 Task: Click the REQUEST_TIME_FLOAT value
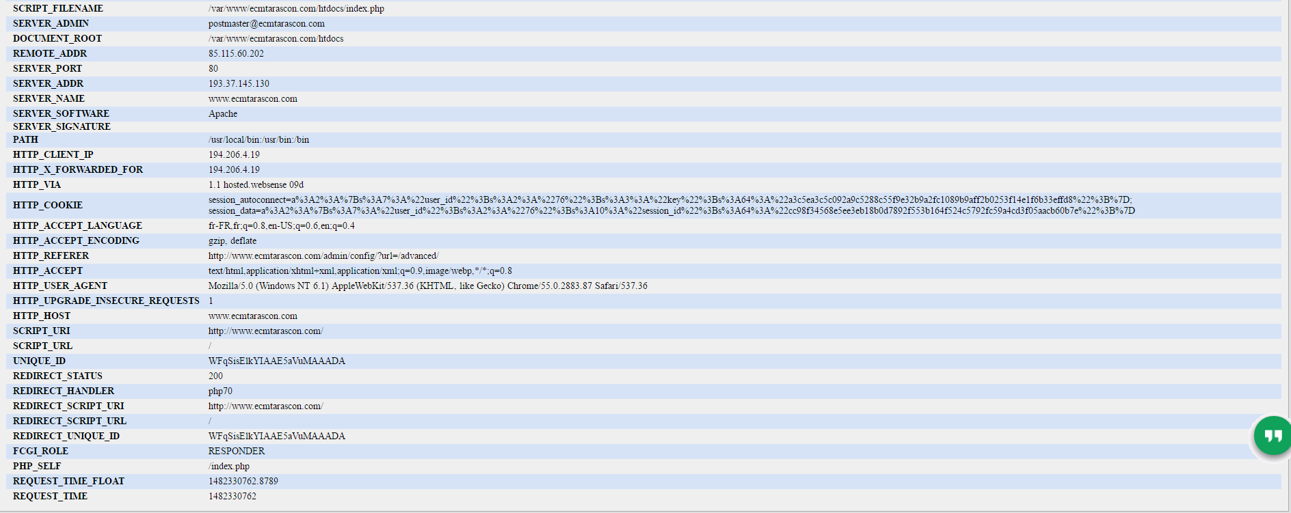click(243, 482)
